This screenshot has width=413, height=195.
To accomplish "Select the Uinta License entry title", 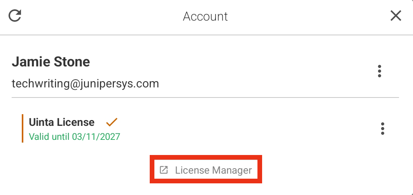I will 61,122.
